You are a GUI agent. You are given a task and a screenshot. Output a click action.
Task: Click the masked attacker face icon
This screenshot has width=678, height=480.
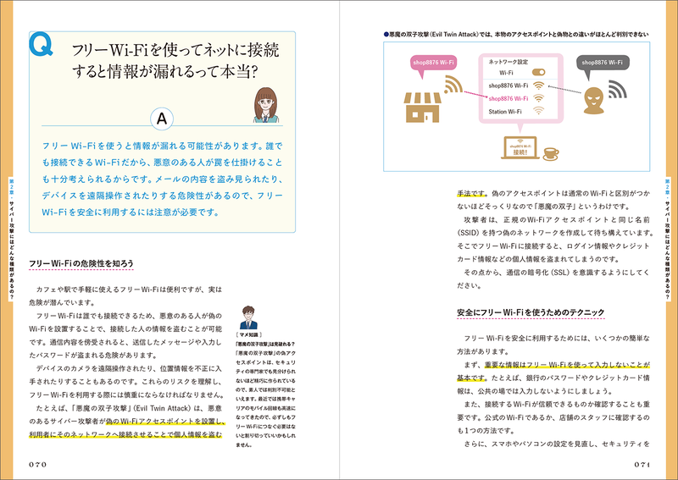tap(593, 100)
